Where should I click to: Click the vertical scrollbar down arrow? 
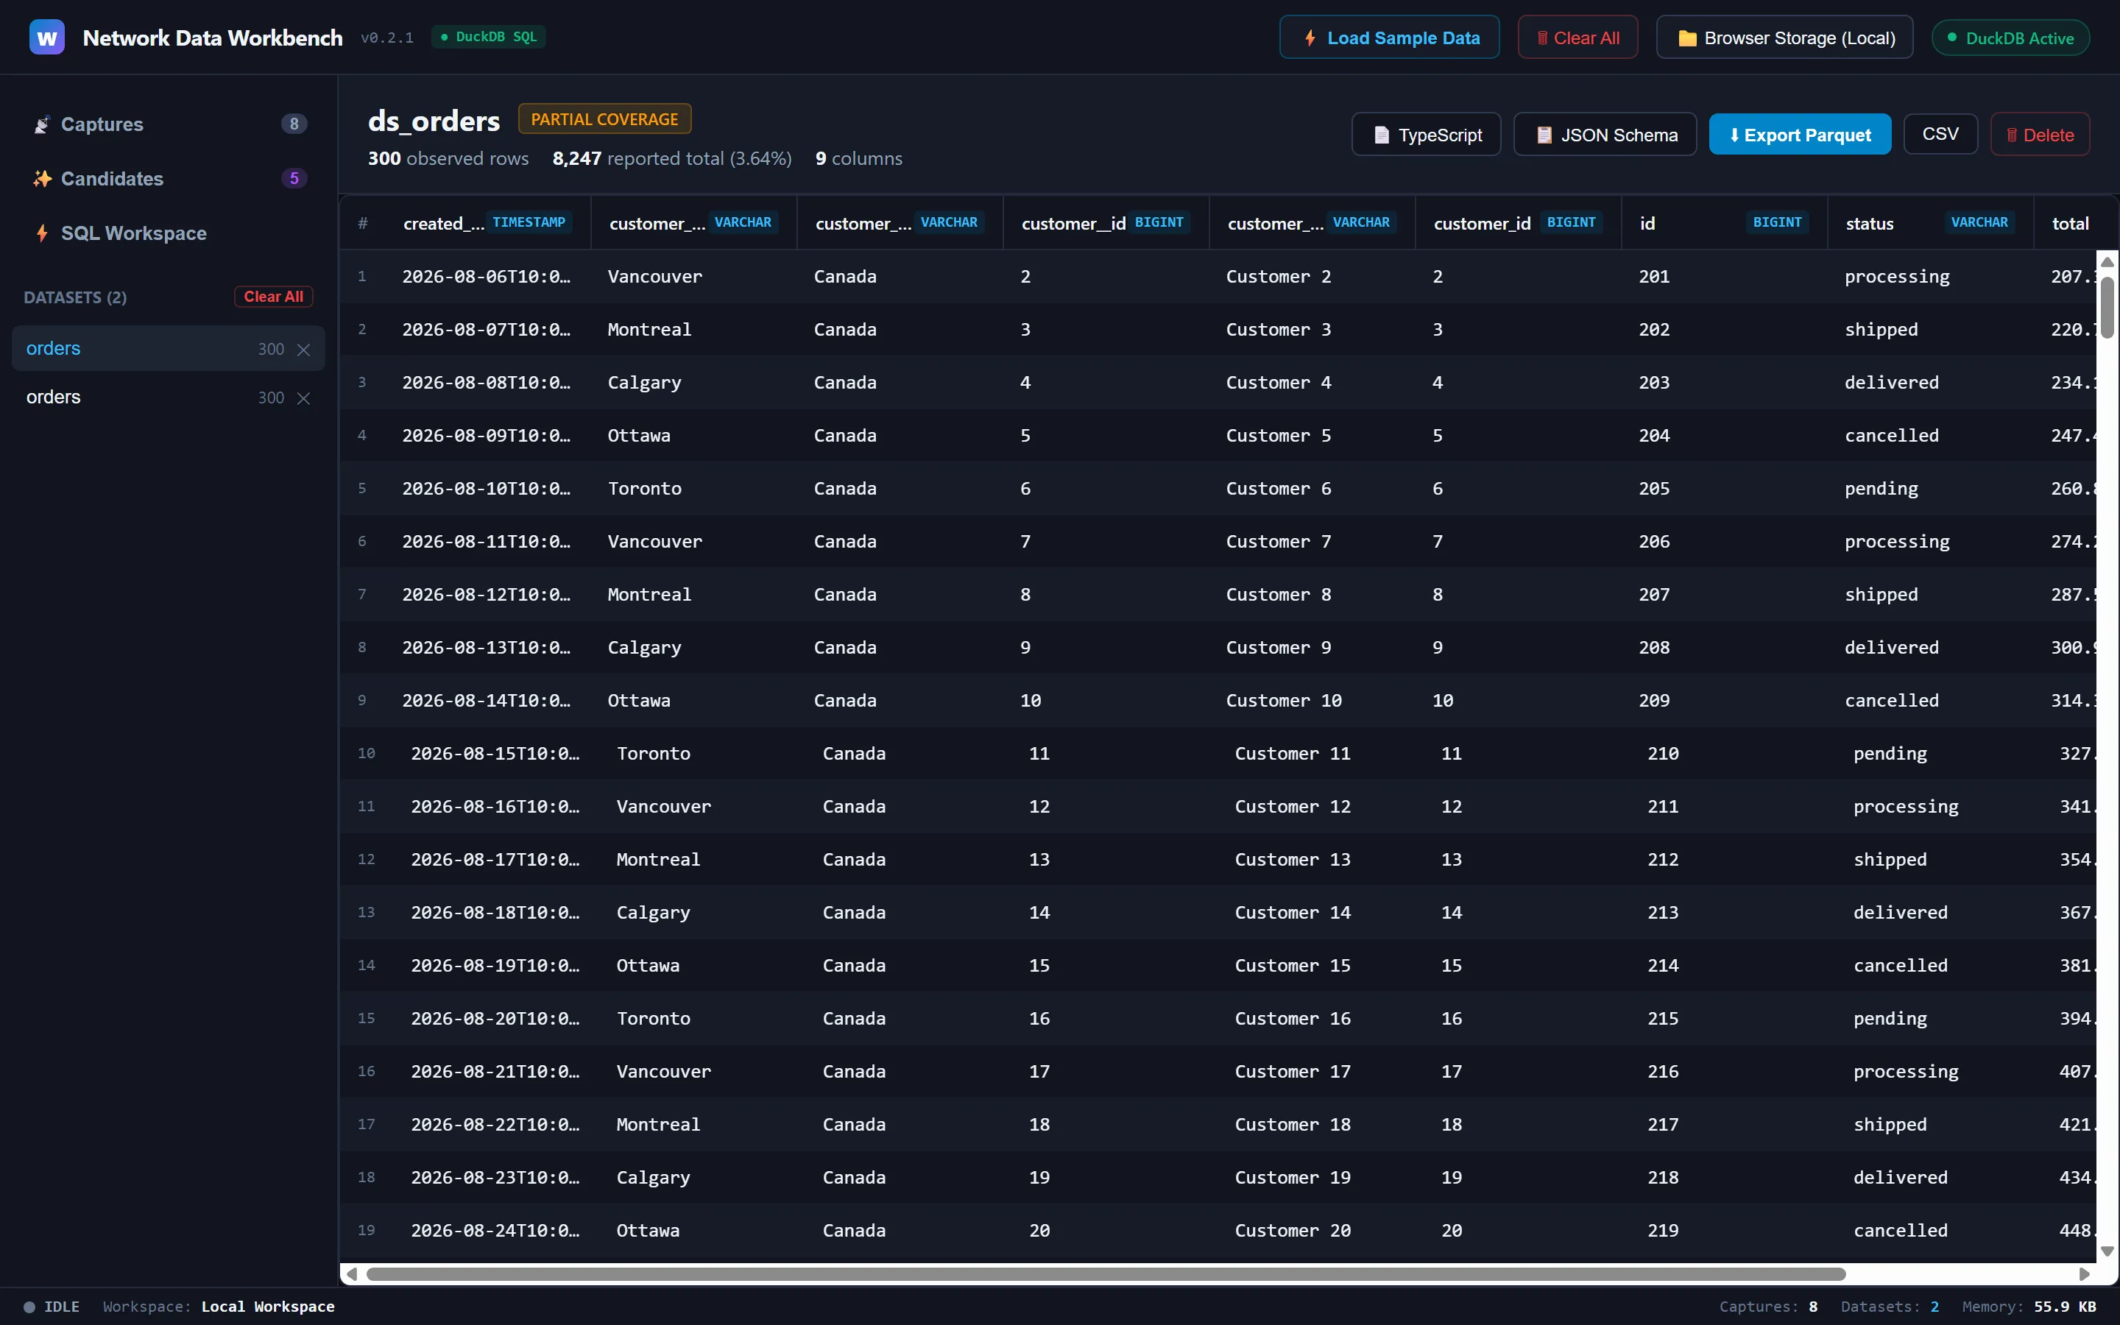pyautogui.click(x=2107, y=1251)
